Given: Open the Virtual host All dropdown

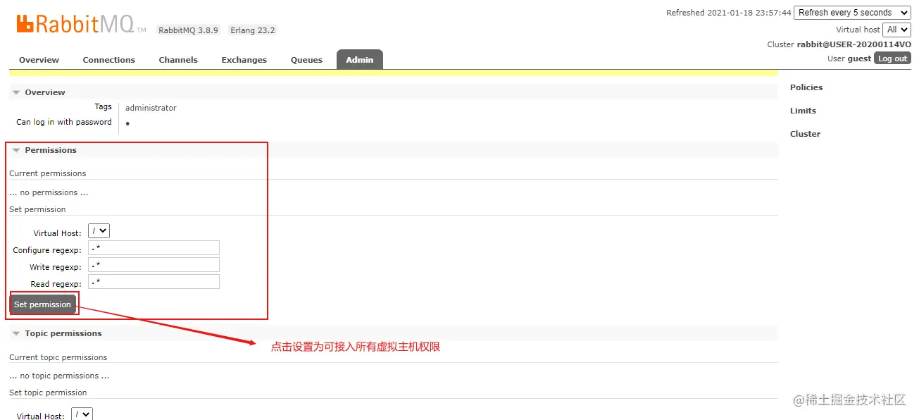Looking at the screenshot, I should [x=897, y=30].
